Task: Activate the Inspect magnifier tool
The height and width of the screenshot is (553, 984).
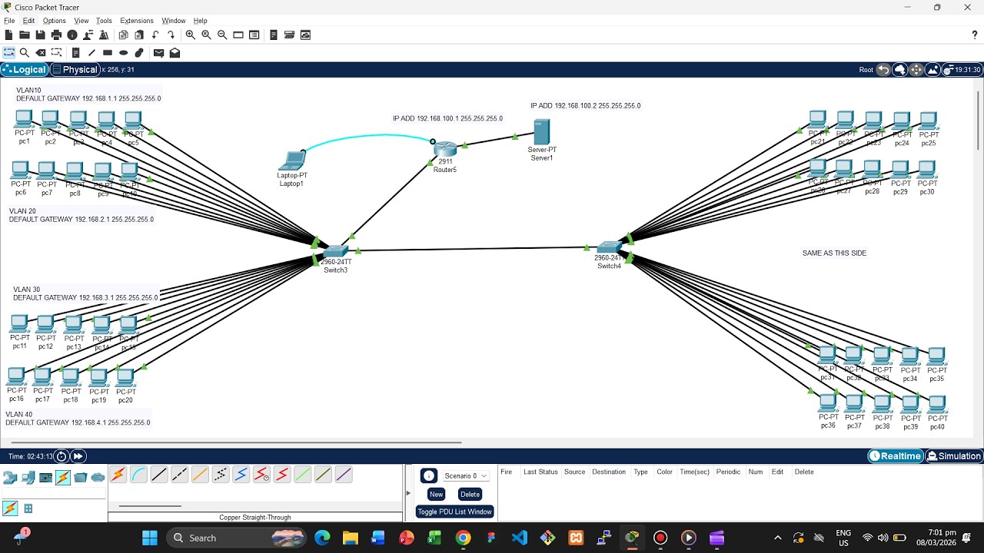Action: (25, 53)
